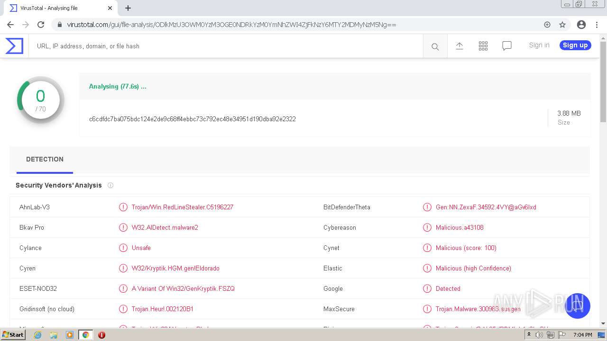Open the file explorer taskbar icon

[x=54, y=335]
